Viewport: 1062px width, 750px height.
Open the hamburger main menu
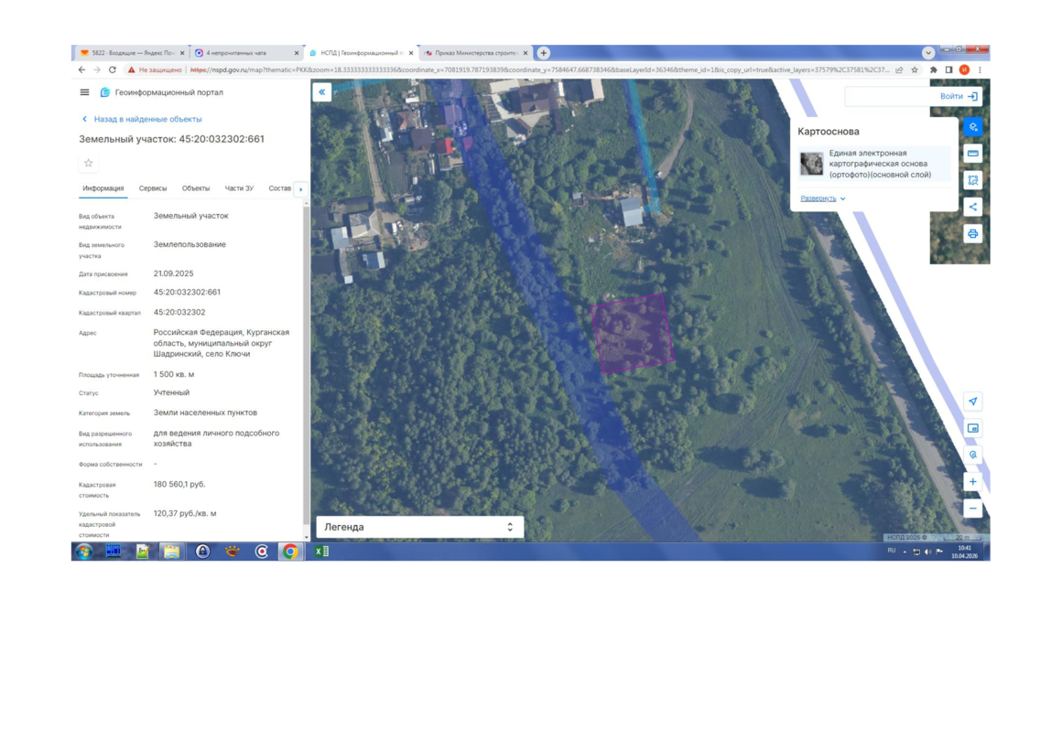(x=84, y=92)
